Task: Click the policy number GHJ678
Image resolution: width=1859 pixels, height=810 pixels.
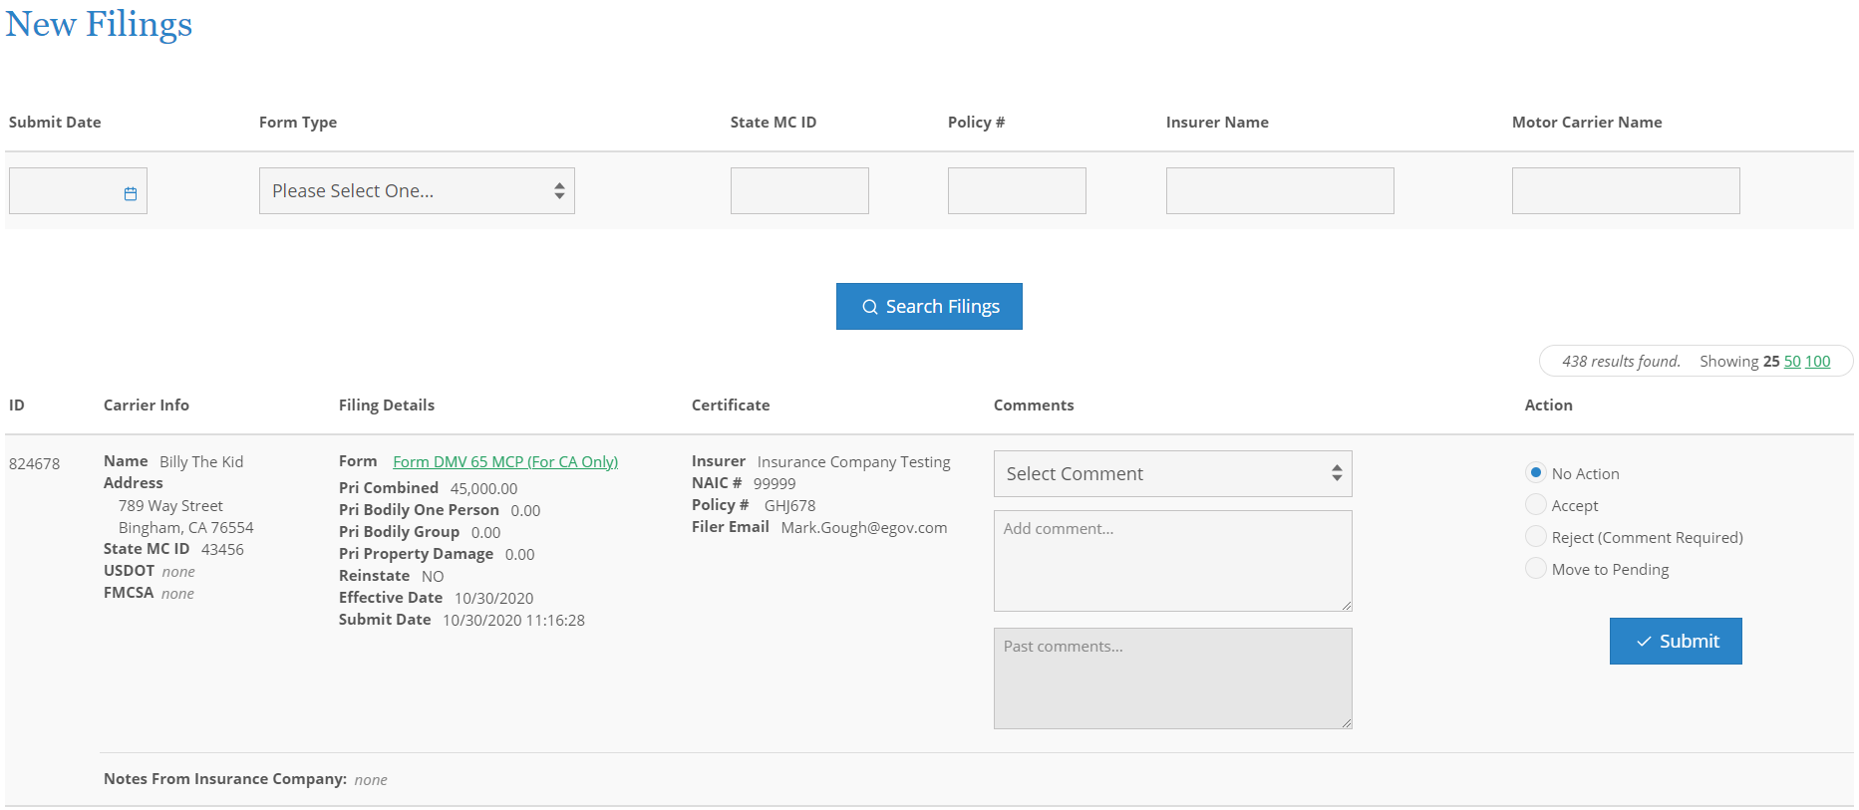Action: 789,505
